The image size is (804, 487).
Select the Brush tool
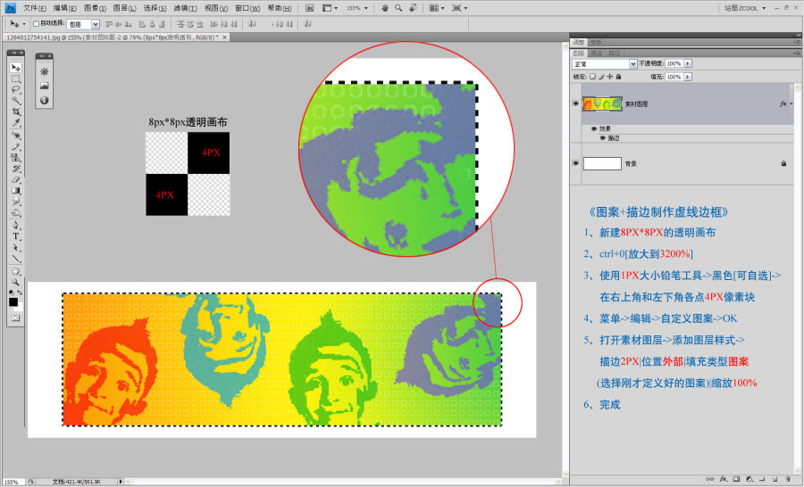click(16, 146)
